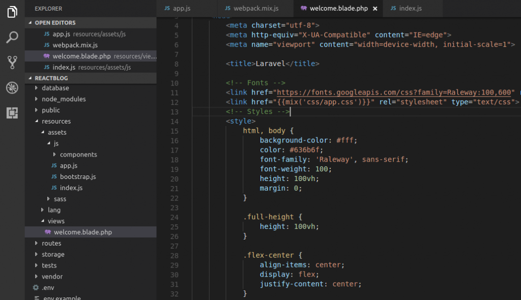
Task: Click the Styles comment on line 13
Action: (258, 112)
